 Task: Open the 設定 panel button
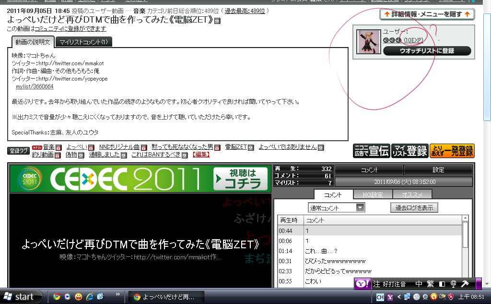click(x=438, y=170)
